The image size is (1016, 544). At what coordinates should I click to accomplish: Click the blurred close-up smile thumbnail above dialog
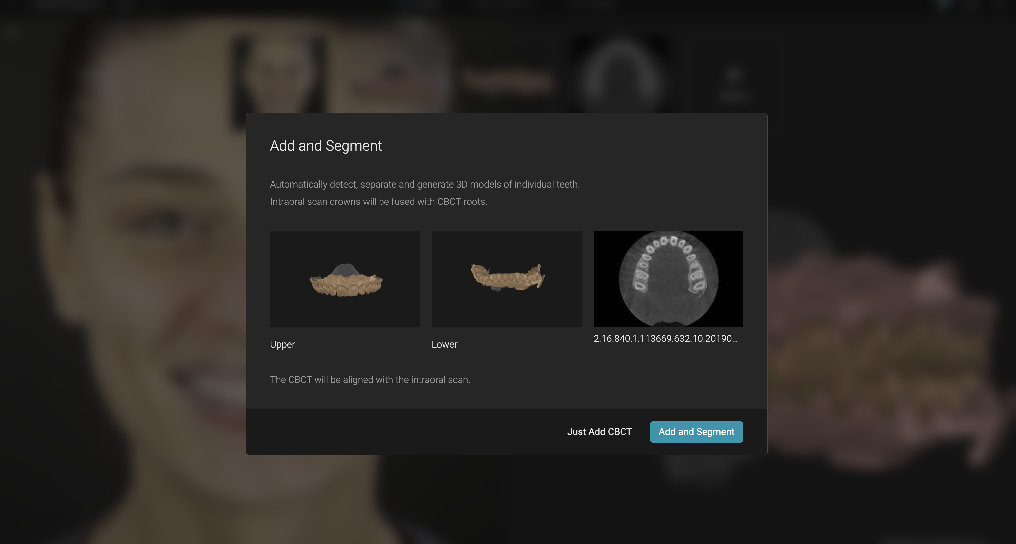click(x=398, y=75)
